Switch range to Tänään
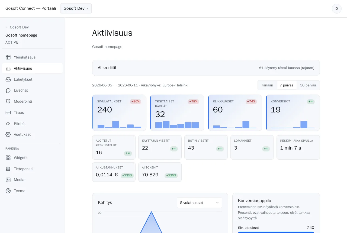Viewport: 347px width, 233px height. [267, 85]
